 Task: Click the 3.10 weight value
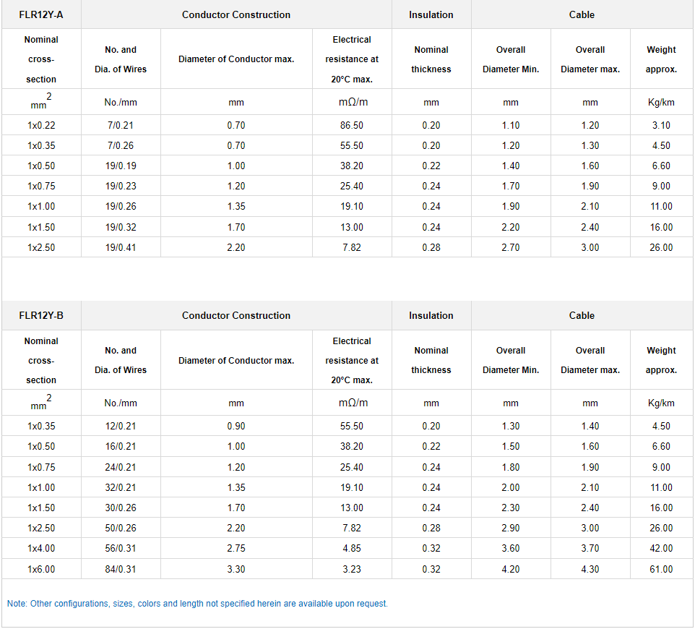click(x=661, y=125)
